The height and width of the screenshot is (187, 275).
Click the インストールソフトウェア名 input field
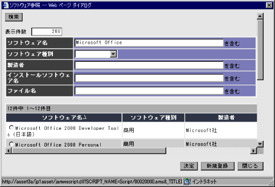(149, 78)
